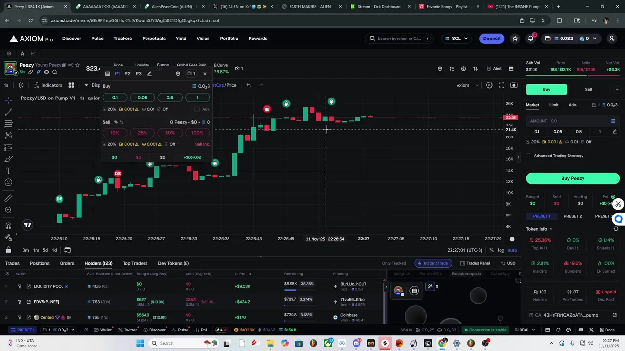Select the crosshair cursor tool in chart toolbar
Viewport: 625px width, 351px height.
8,100
